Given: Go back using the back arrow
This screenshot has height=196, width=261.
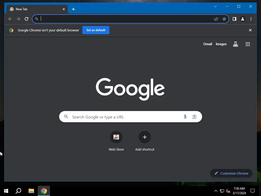Looking at the screenshot, I should (10, 19).
